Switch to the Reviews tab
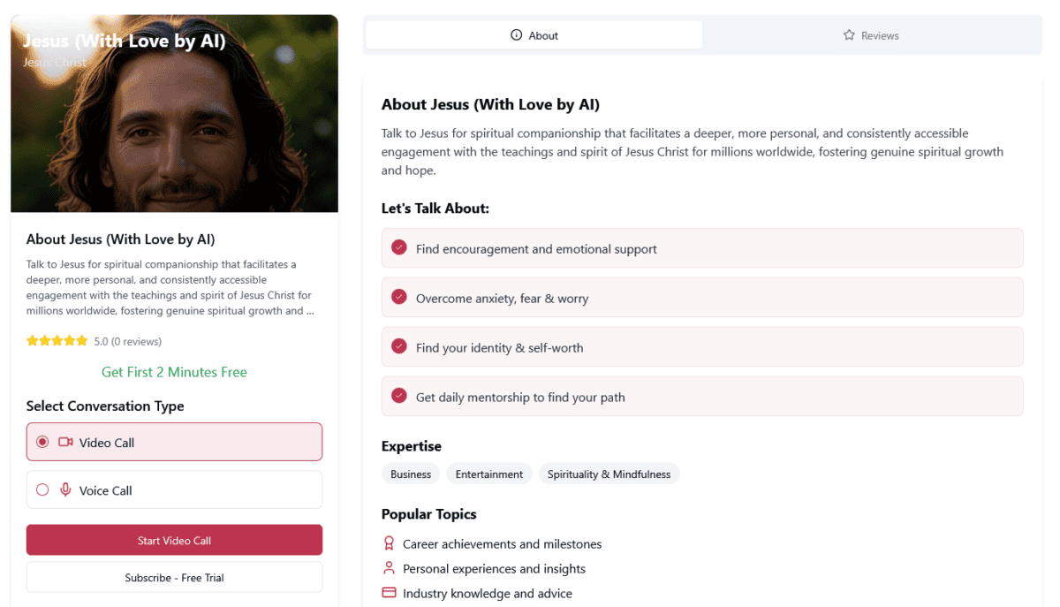The image size is (1060, 607). coord(871,35)
